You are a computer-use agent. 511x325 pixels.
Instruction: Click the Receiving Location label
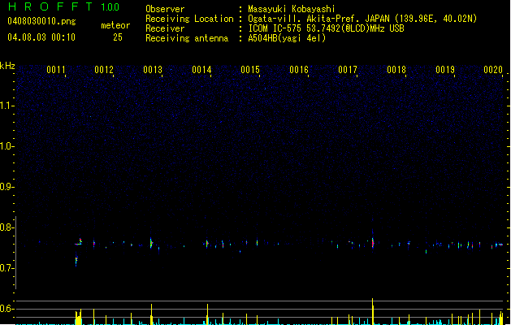[189, 19]
